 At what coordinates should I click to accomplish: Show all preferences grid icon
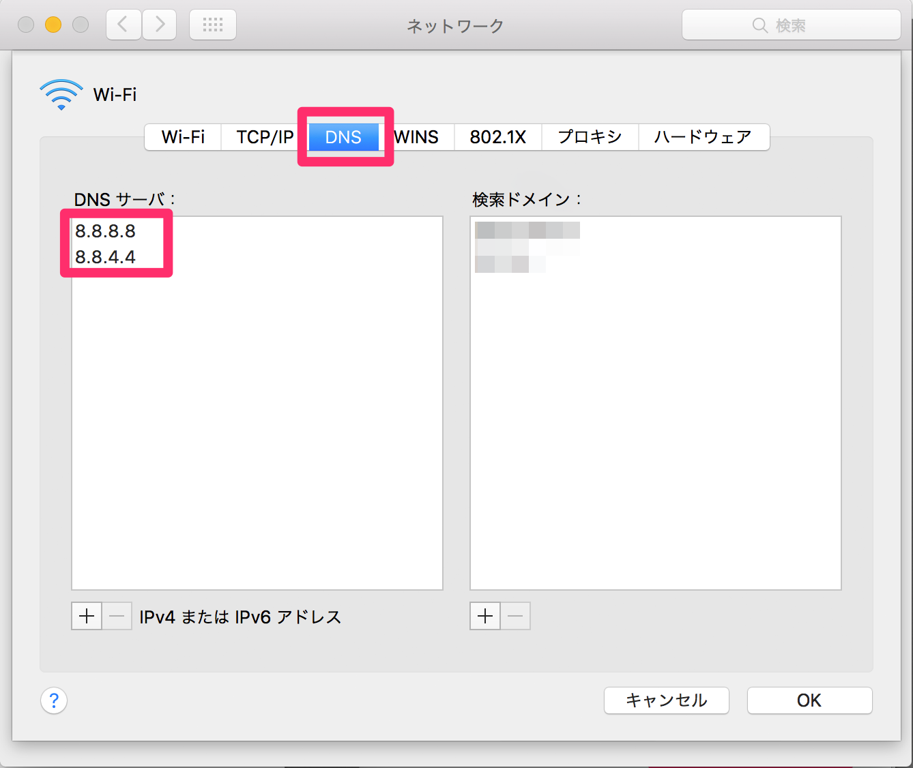click(213, 25)
